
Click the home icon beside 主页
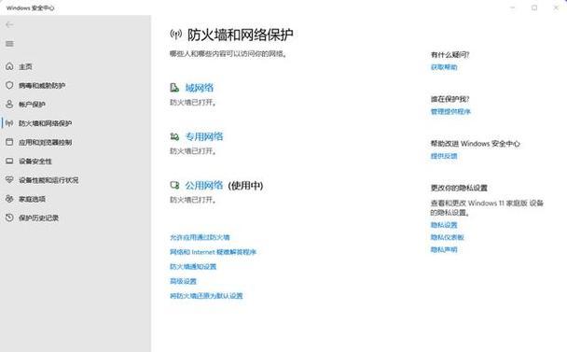click(x=9, y=66)
